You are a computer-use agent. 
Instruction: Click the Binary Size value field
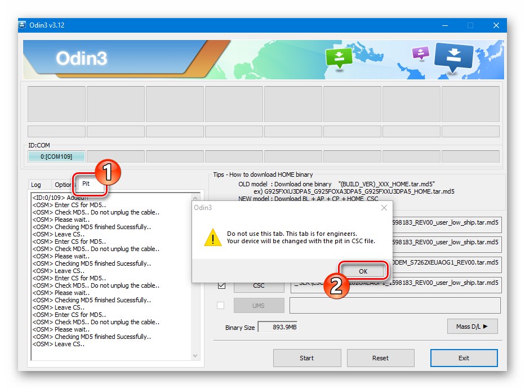click(278, 327)
